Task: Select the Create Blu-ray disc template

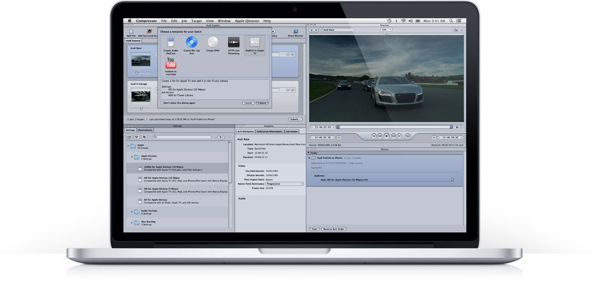Action: pyautogui.click(x=192, y=46)
